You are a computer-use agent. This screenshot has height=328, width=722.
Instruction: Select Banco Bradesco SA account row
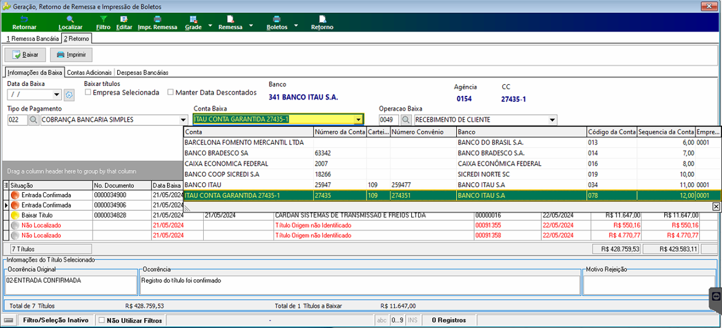452,153
